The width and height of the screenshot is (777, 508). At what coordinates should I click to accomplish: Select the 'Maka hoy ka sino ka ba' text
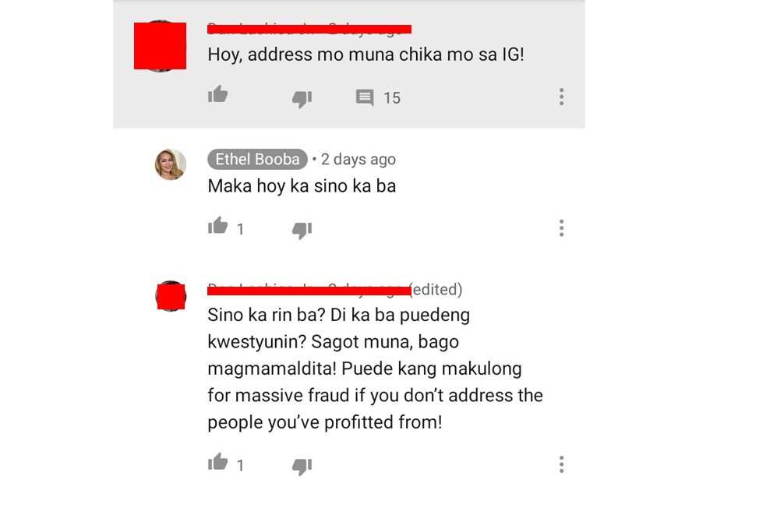(302, 186)
